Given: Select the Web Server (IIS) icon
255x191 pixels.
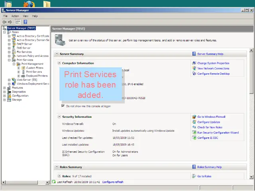Looking at the screenshot, I should click(14, 80).
